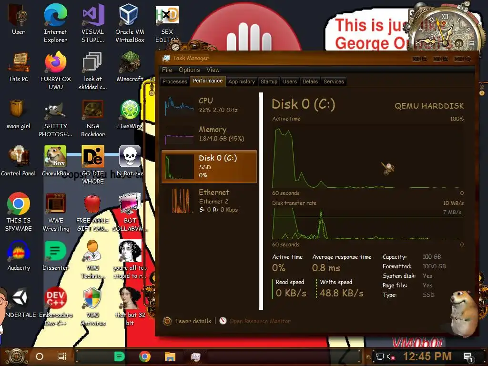
Task: Click the muted volume tray icon
Action: coord(391,356)
